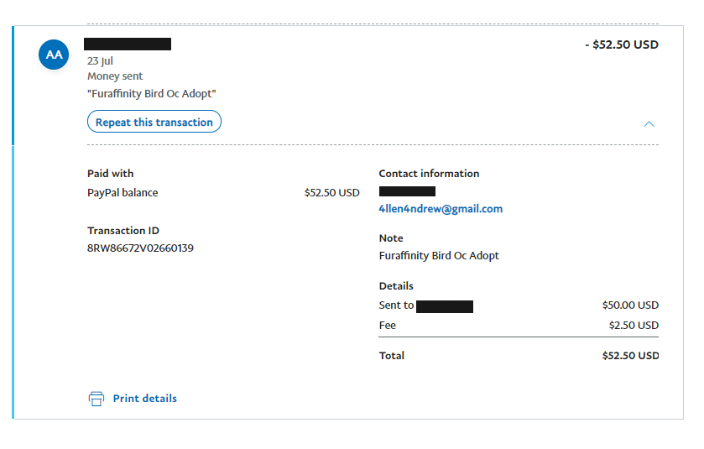This screenshot has height=449, width=704.
Task: Click the $2.50 USD fee amount
Action: point(634,325)
